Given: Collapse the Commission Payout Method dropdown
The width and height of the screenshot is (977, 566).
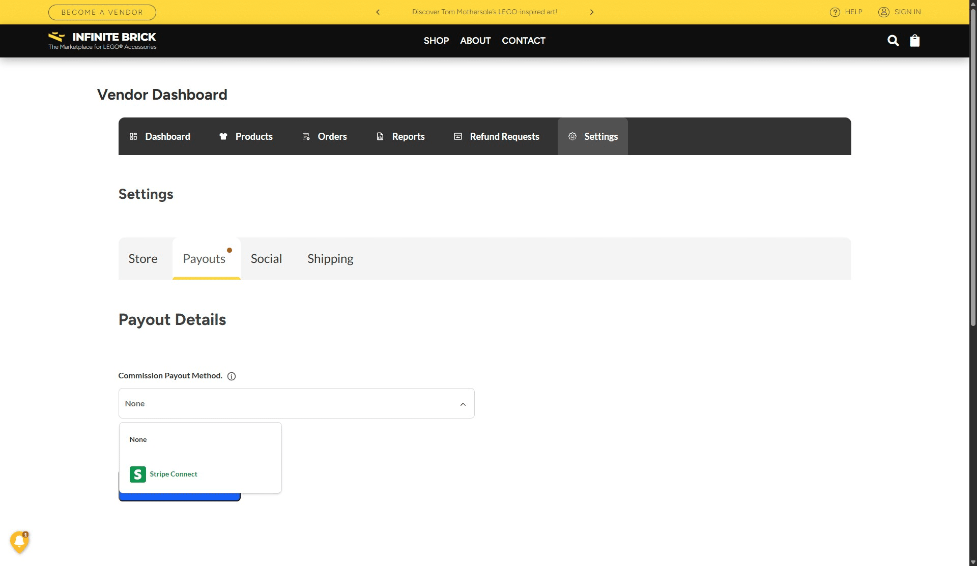Looking at the screenshot, I should (463, 404).
